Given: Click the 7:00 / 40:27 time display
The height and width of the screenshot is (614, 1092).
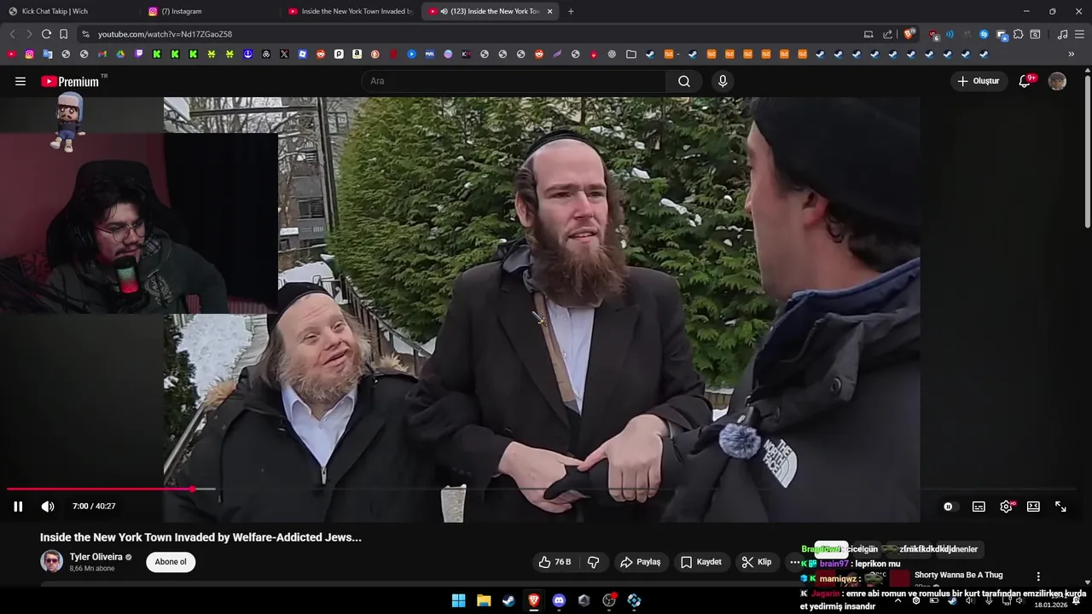Looking at the screenshot, I should 94,507.
